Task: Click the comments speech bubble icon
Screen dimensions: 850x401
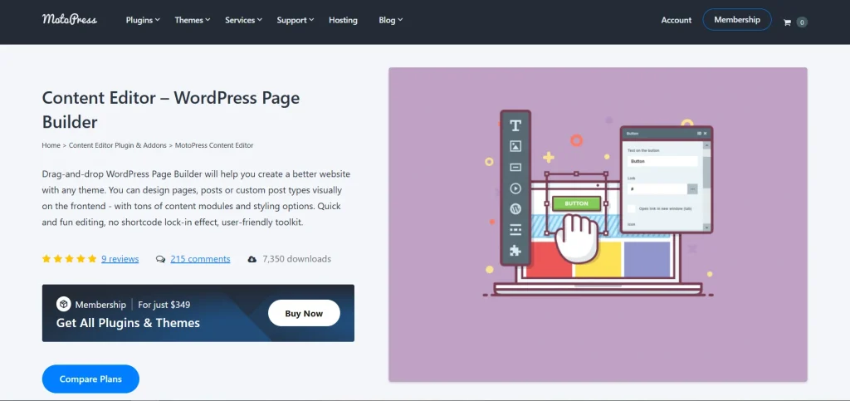Action: click(x=160, y=259)
